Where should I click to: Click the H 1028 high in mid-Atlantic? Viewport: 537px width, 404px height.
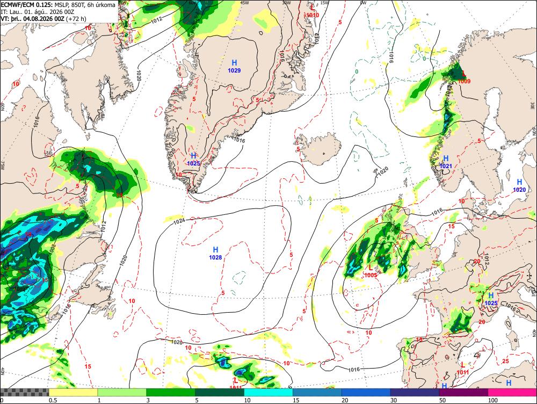tap(215, 253)
